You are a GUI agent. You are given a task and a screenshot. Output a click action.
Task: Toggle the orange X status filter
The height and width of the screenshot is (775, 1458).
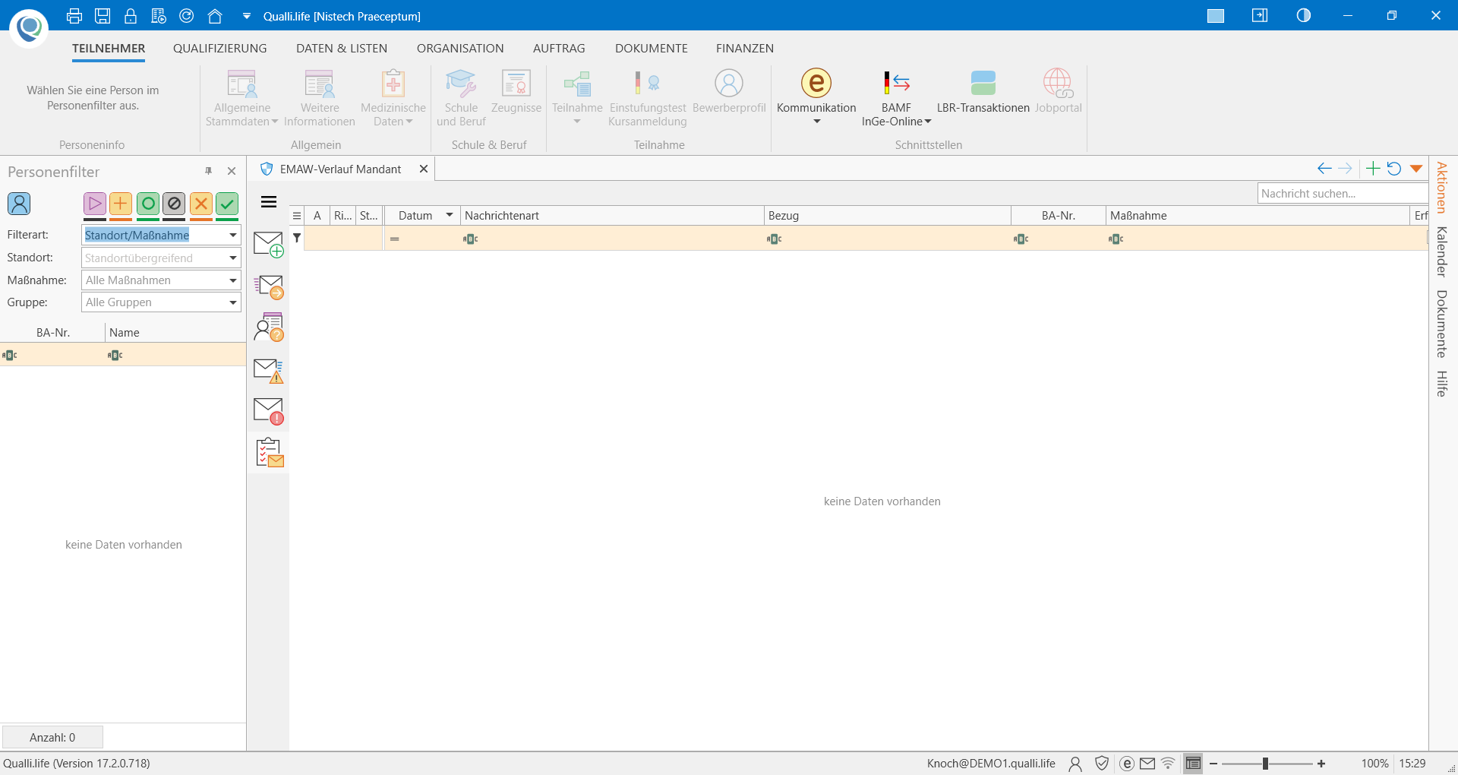200,204
